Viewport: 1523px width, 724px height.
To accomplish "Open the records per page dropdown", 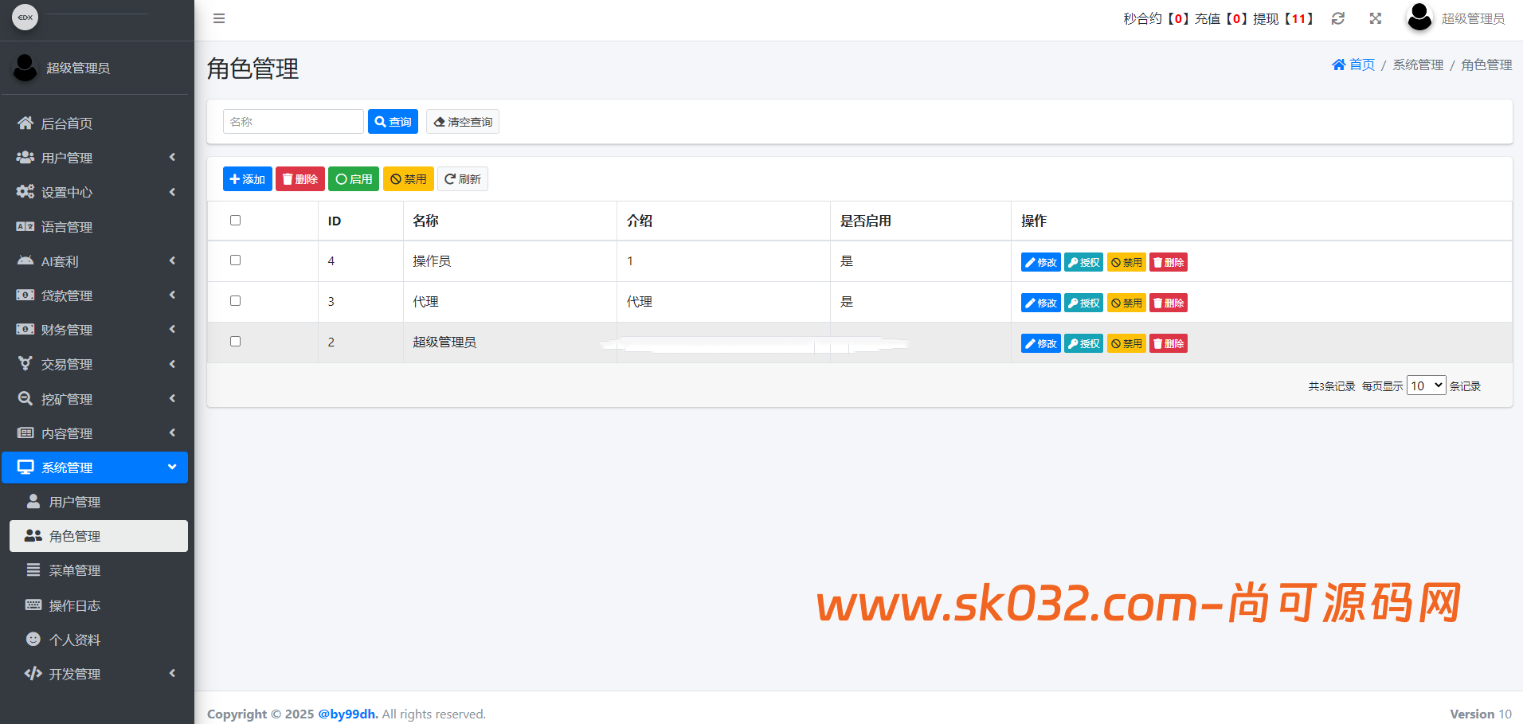I will (x=1426, y=385).
